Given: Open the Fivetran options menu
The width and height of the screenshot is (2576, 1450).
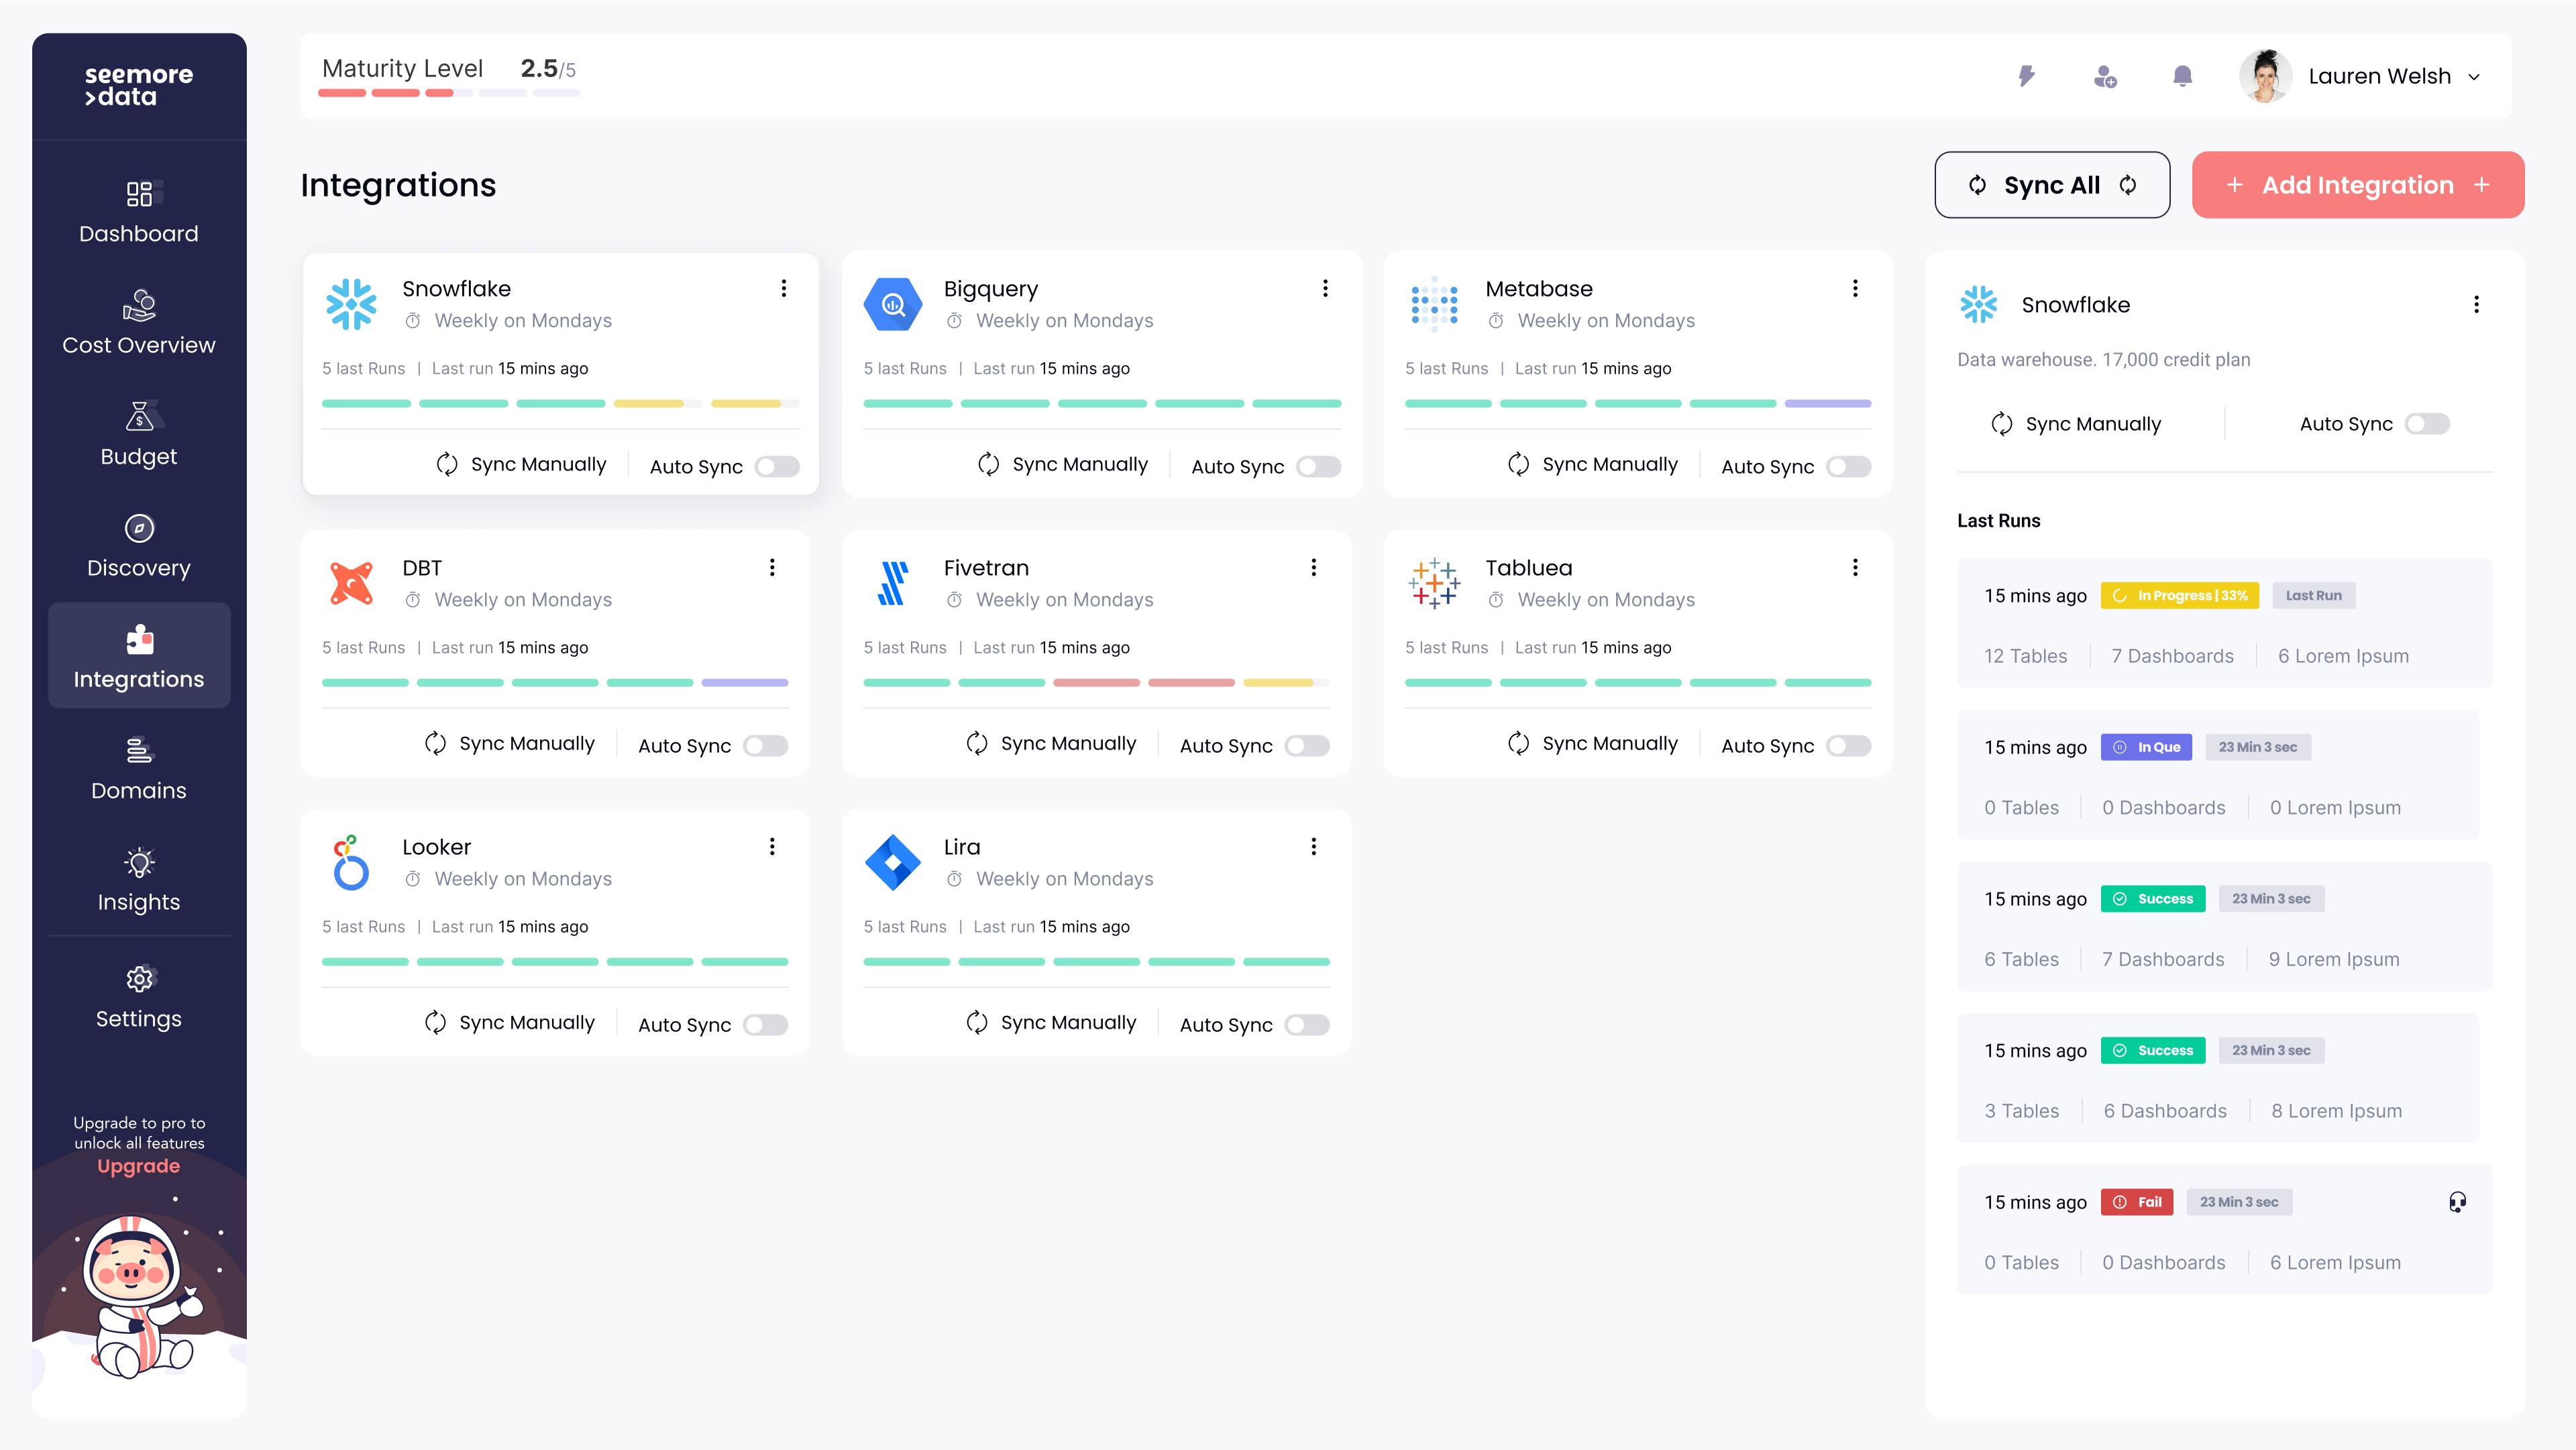Looking at the screenshot, I should tap(1313, 568).
